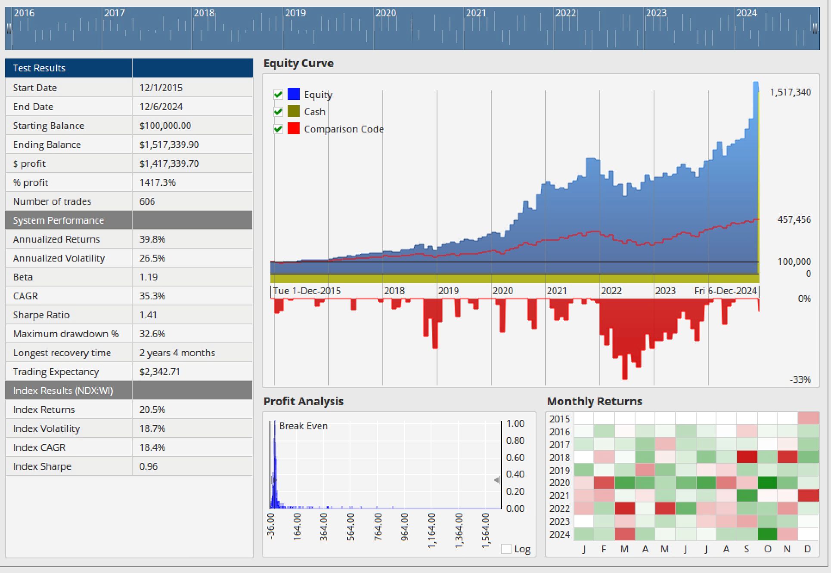Grab the left timeline range handle
This screenshot has width=831, height=573.
9,28
